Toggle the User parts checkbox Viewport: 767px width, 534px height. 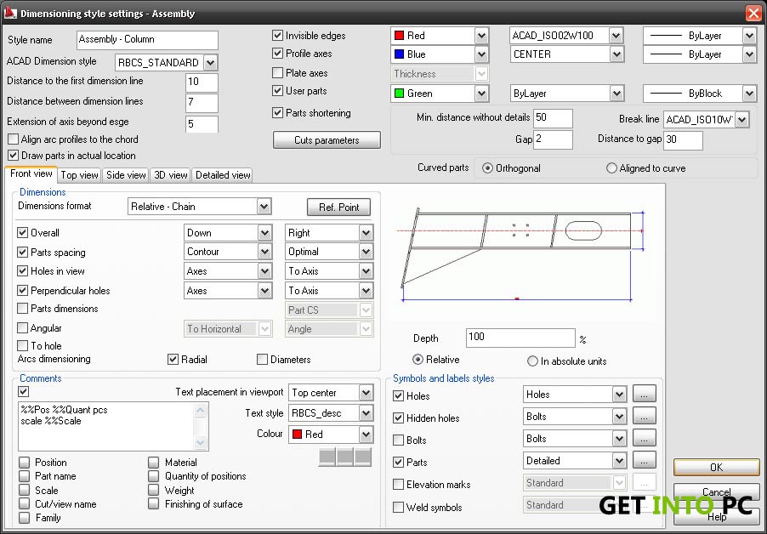278,90
